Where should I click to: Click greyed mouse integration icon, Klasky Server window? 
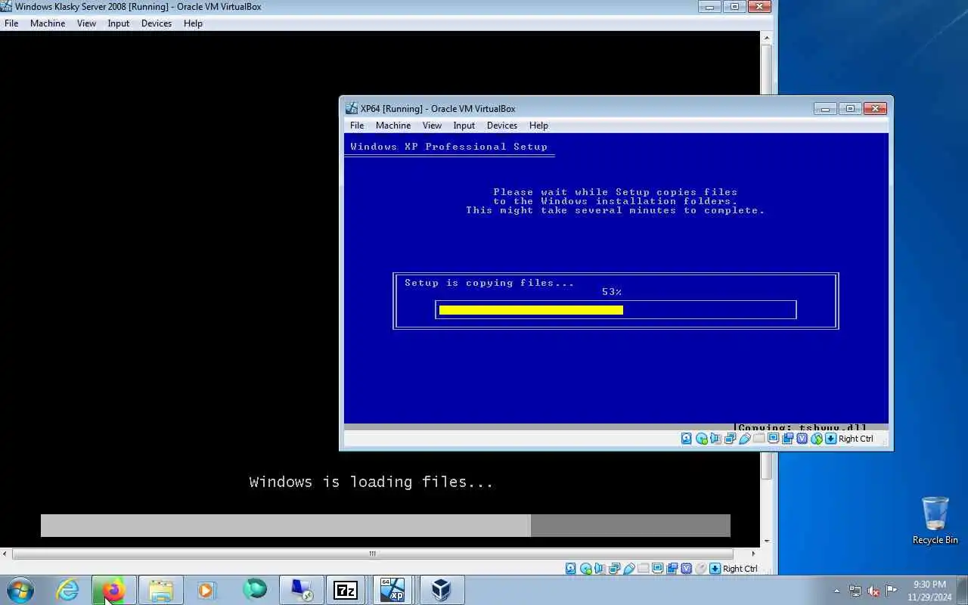(x=700, y=569)
